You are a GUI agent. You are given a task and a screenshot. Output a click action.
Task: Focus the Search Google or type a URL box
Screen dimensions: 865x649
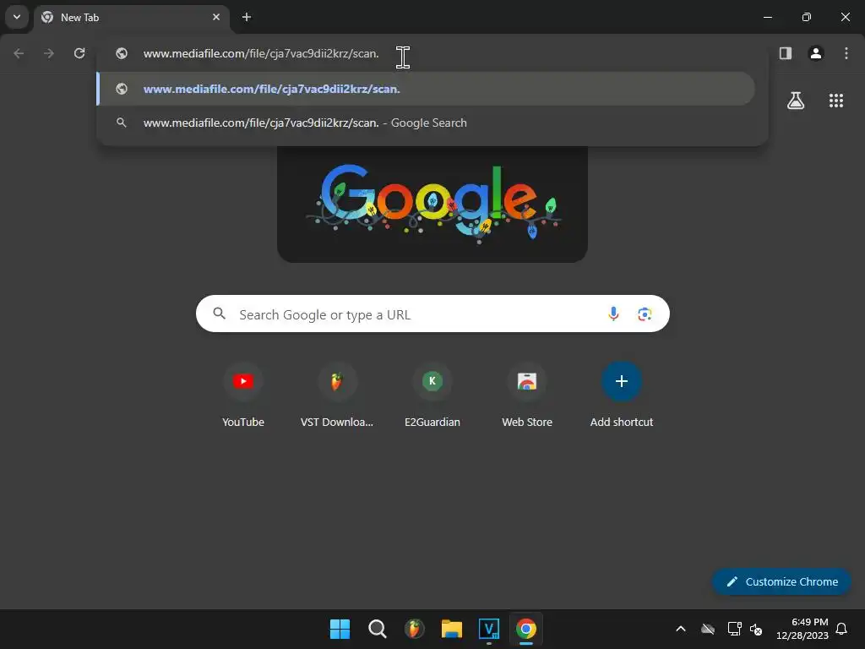432,314
